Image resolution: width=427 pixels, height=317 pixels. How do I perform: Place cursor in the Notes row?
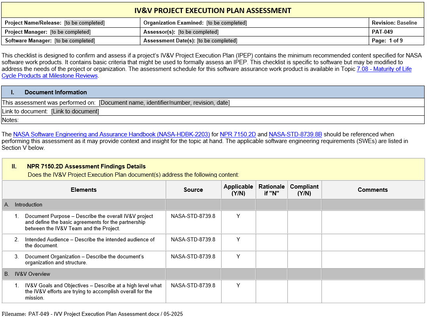(x=198, y=120)
